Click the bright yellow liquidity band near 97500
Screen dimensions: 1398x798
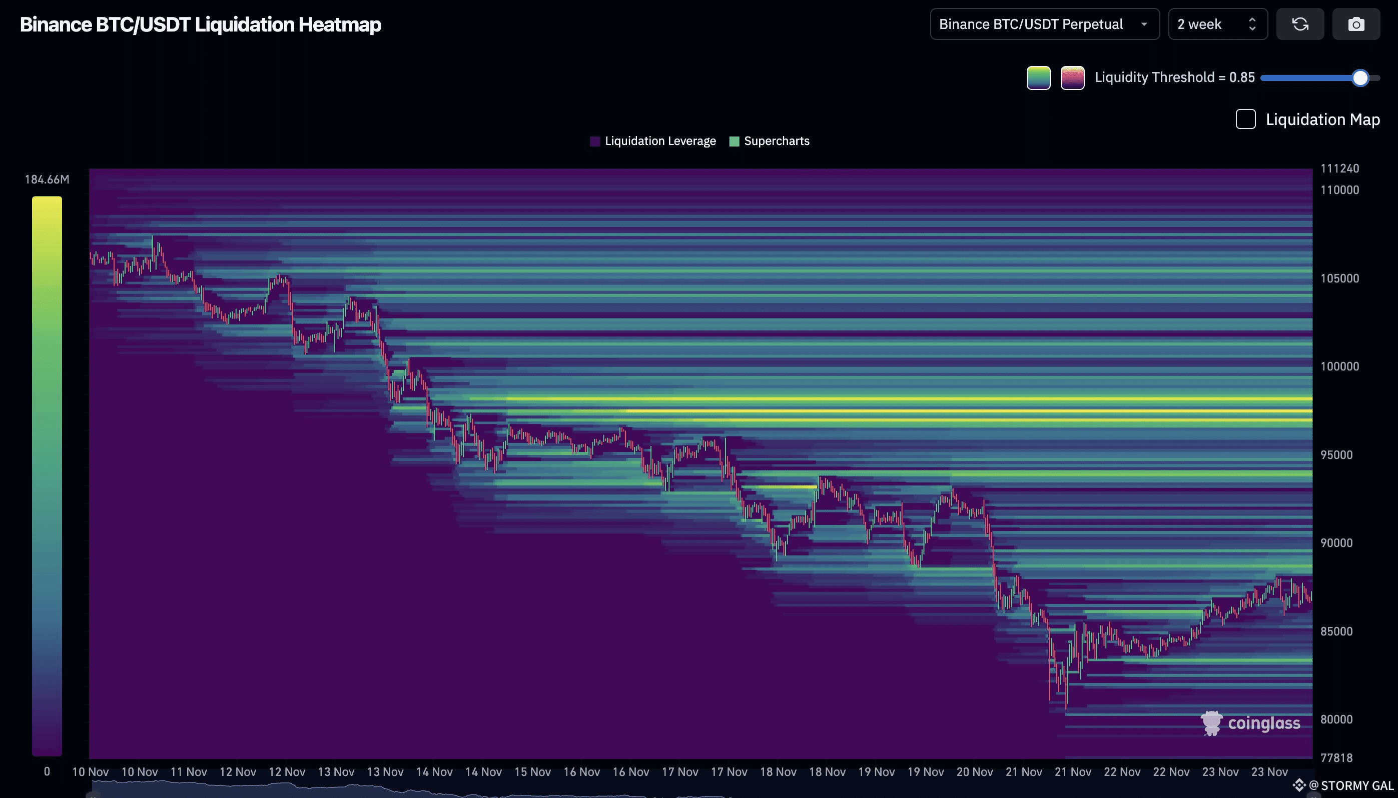[x=987, y=410]
